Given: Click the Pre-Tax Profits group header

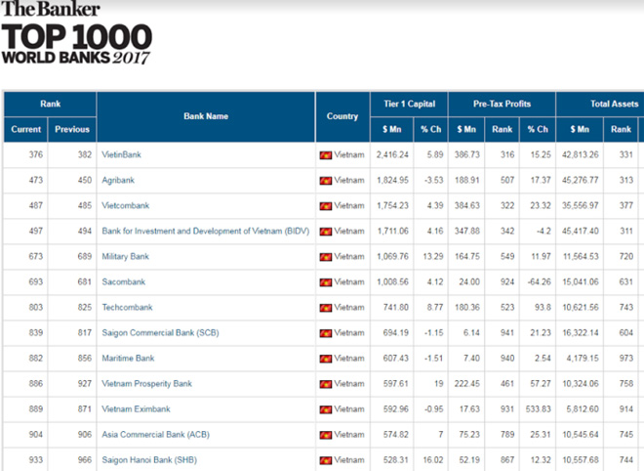Looking at the screenshot, I should [x=502, y=105].
